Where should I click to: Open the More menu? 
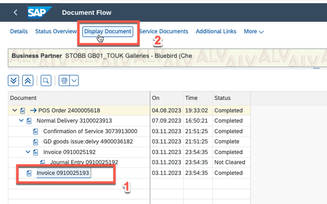click(x=254, y=31)
